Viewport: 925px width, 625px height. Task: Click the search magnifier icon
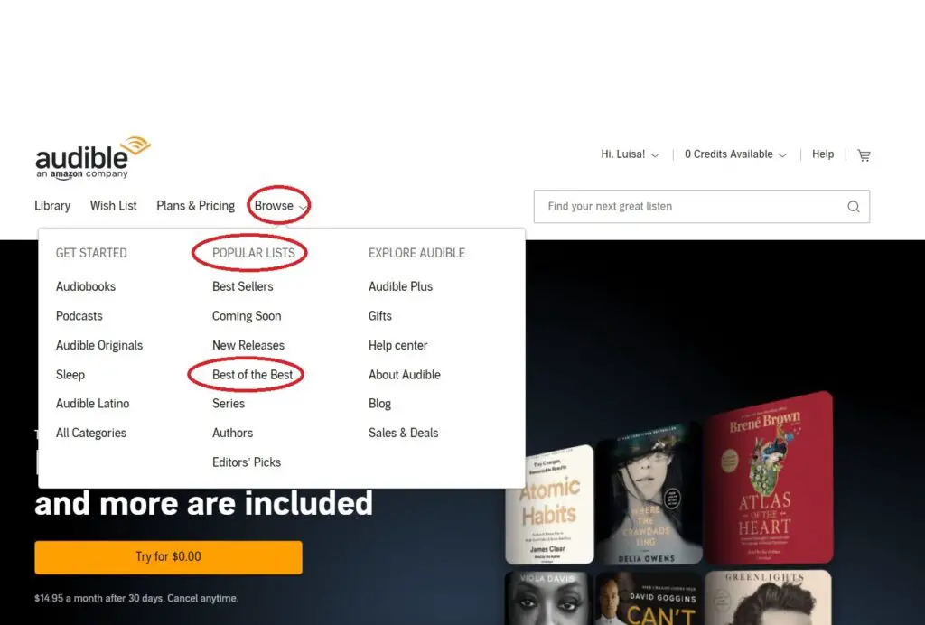click(853, 206)
